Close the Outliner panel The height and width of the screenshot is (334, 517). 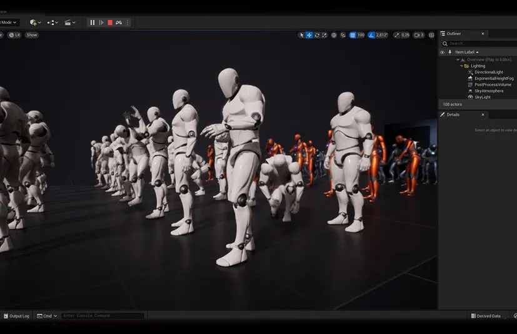(483, 34)
